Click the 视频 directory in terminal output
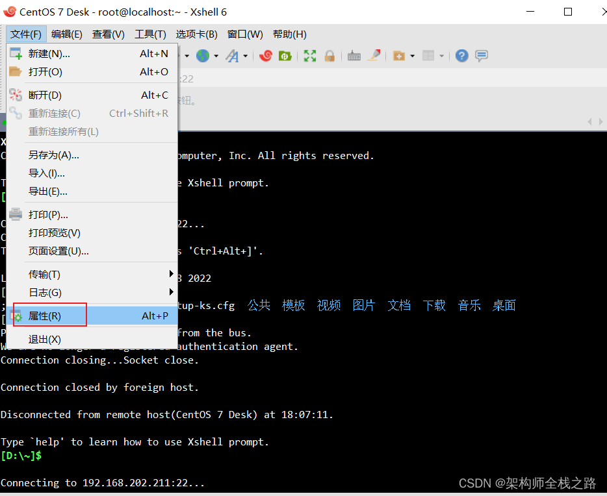Viewport: 607px width, 496px height. point(329,305)
